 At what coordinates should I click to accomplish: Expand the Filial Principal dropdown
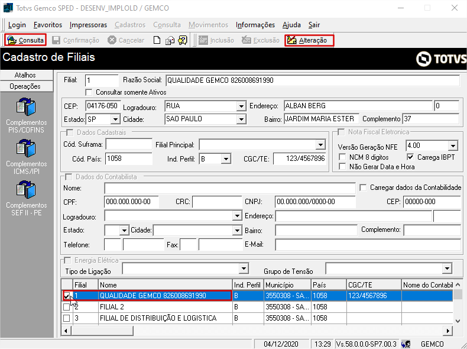(x=320, y=145)
